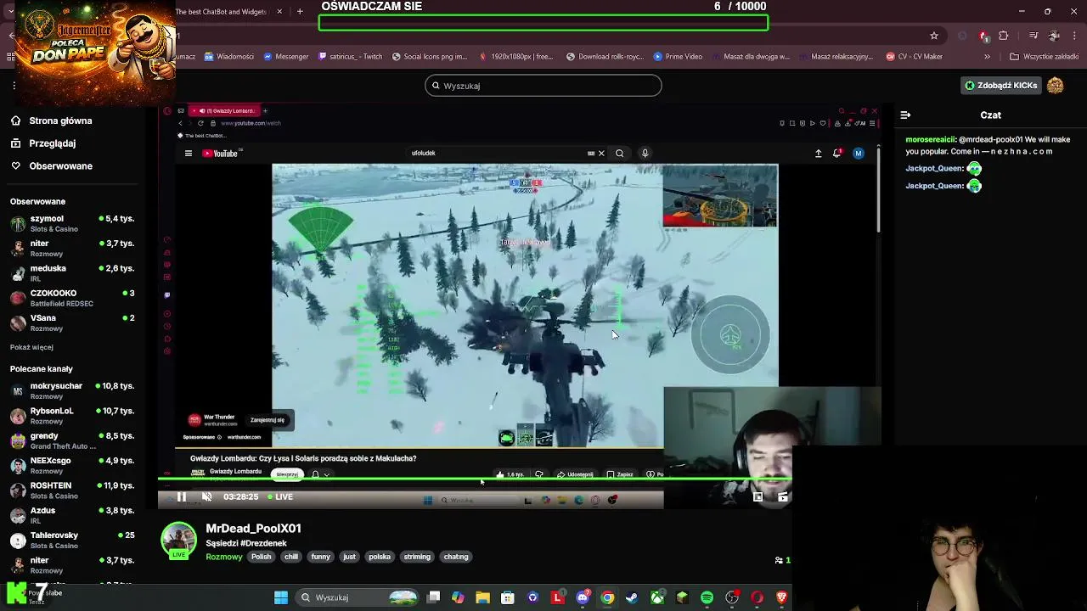
Task: Open Obserwowane in Kick sidebar
Action: point(51,165)
